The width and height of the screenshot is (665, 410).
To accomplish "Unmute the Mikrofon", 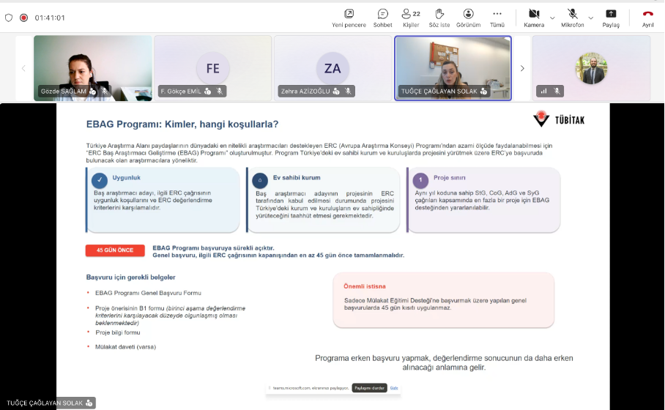I will coord(573,18).
